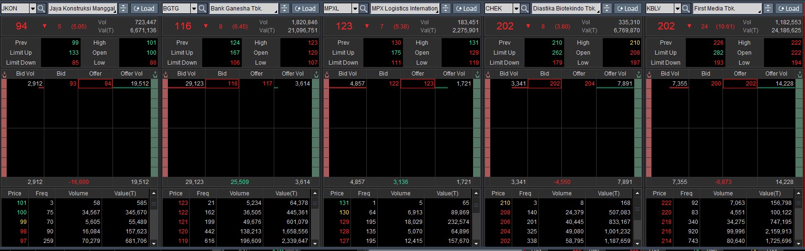Image resolution: width=805 pixels, height=251 pixels.
Task: Click the red down-arrow icon left of KBLV Bid Vol
Action: pyautogui.click(x=649, y=74)
